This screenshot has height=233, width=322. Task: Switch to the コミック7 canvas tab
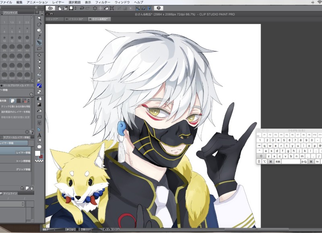[54, 19]
